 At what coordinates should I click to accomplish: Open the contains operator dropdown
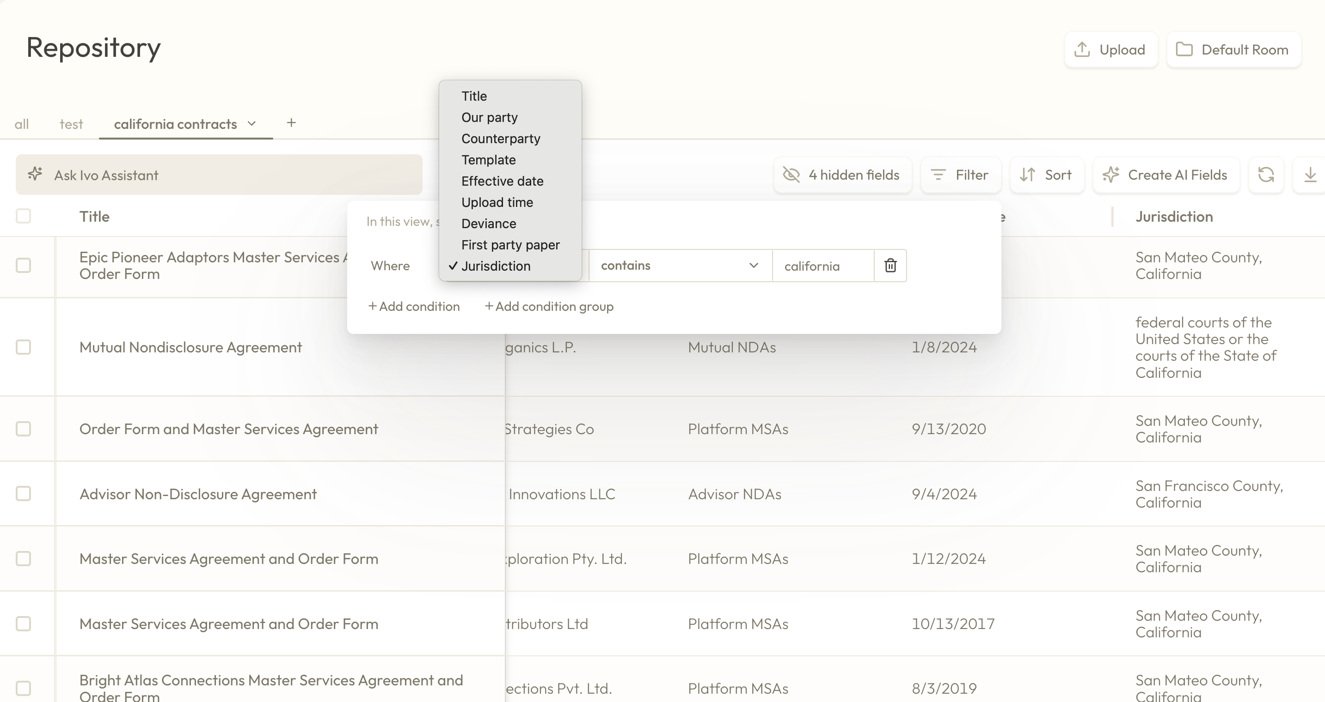680,265
